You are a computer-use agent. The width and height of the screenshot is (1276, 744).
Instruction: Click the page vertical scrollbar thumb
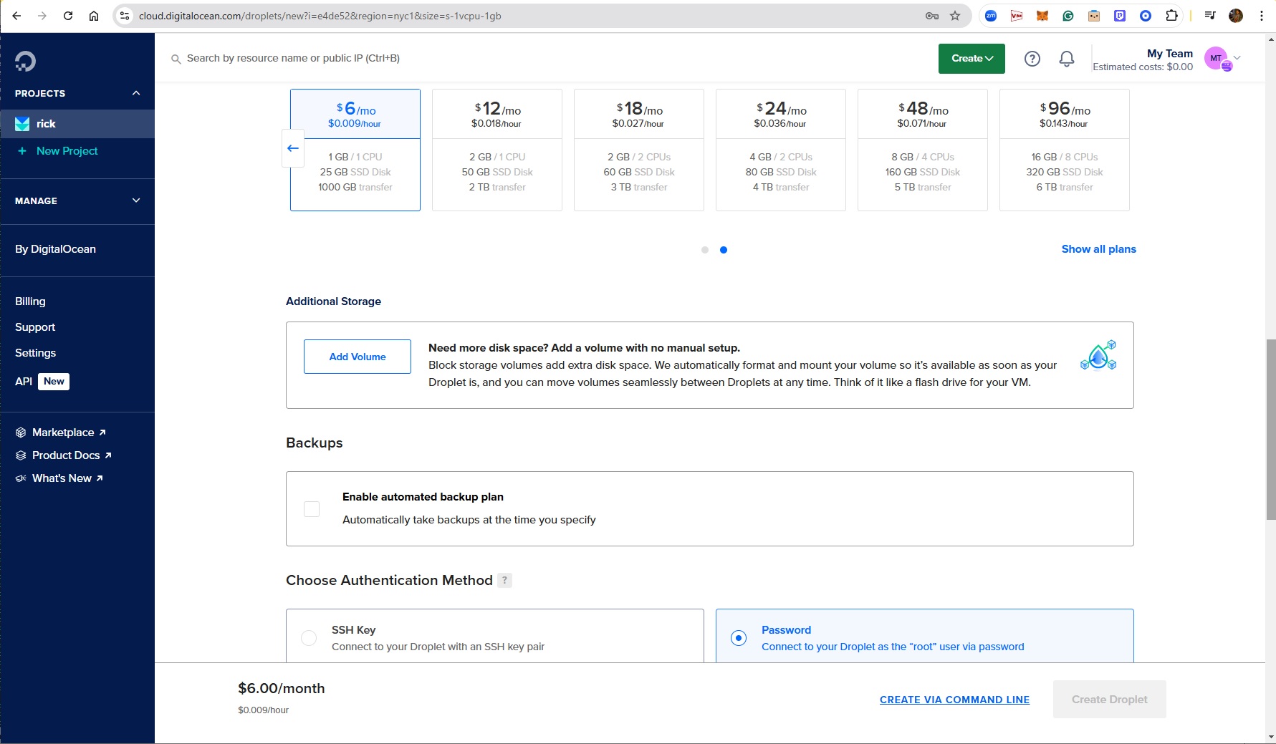[1270, 430]
